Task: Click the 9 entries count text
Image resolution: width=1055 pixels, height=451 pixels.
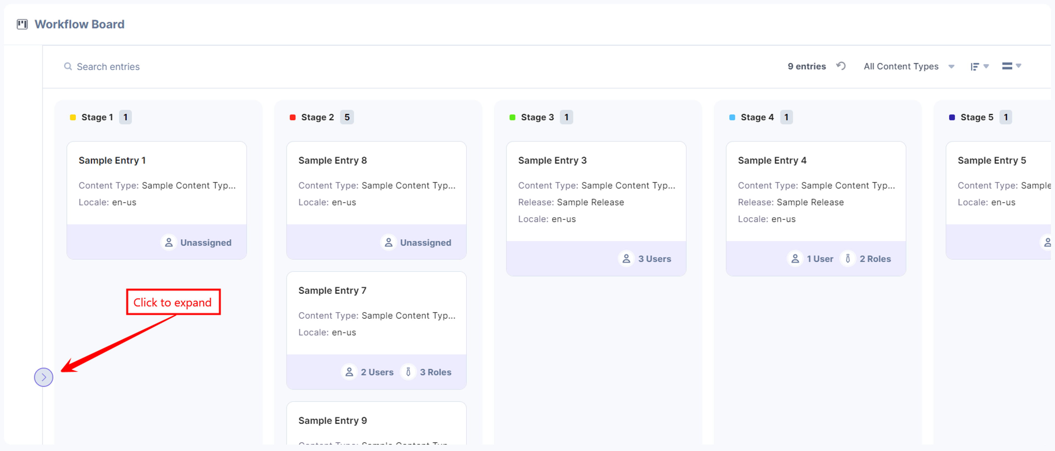Action: (806, 66)
